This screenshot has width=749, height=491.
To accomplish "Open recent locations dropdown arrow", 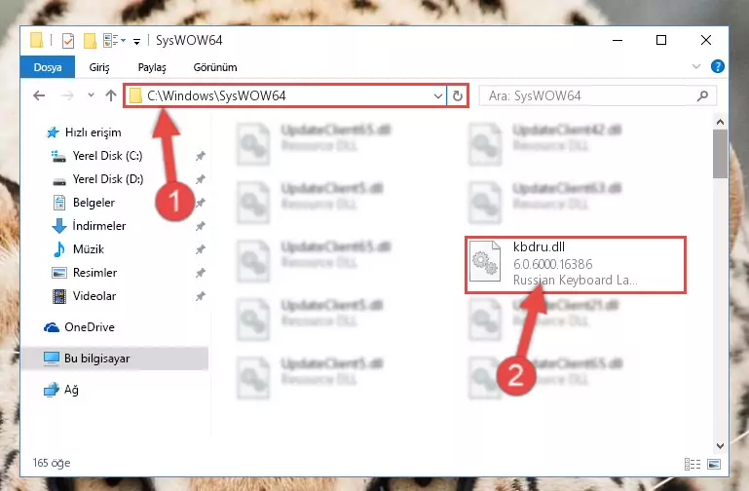I will click(x=91, y=95).
